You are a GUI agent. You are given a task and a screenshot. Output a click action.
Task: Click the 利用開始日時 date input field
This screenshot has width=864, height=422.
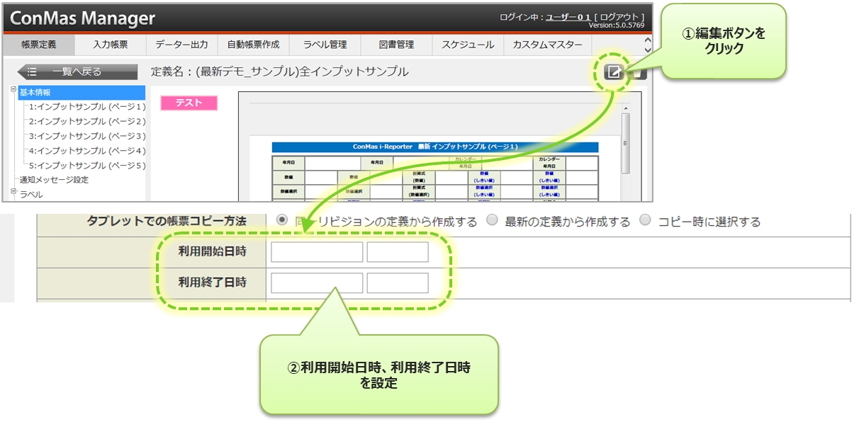click(316, 252)
